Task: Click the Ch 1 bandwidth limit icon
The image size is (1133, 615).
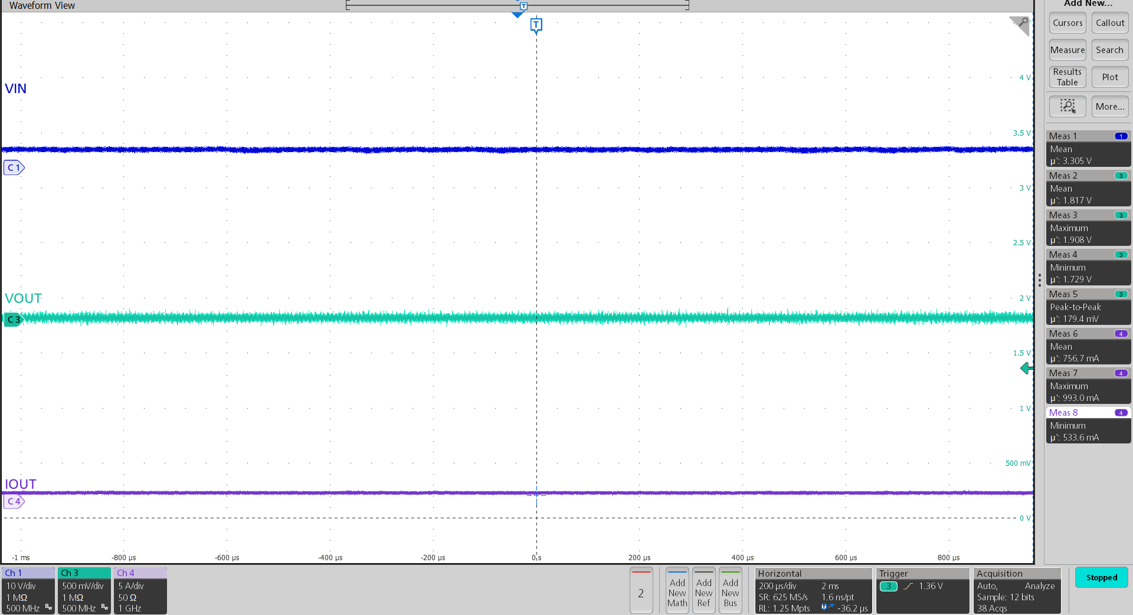Action: coord(48,607)
